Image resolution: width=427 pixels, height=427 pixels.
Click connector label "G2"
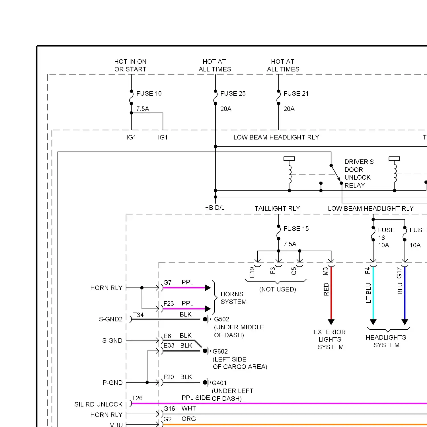(167, 419)
